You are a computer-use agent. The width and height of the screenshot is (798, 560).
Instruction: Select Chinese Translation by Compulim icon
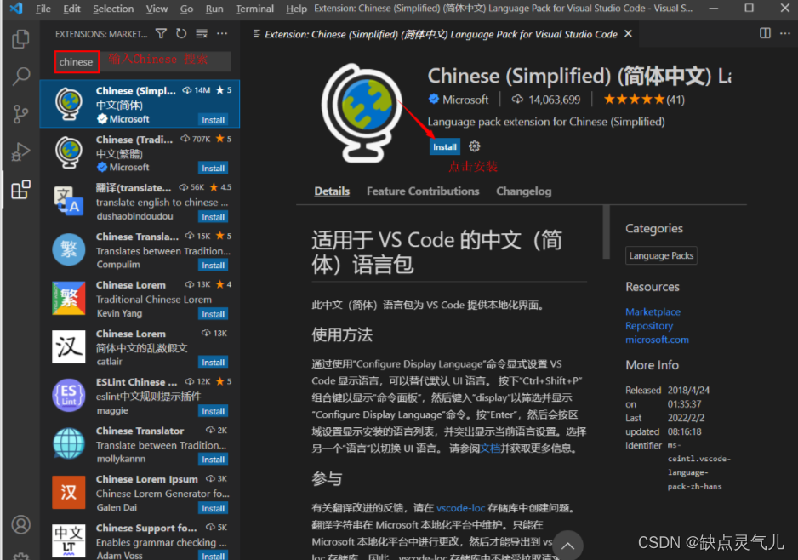coord(69,249)
